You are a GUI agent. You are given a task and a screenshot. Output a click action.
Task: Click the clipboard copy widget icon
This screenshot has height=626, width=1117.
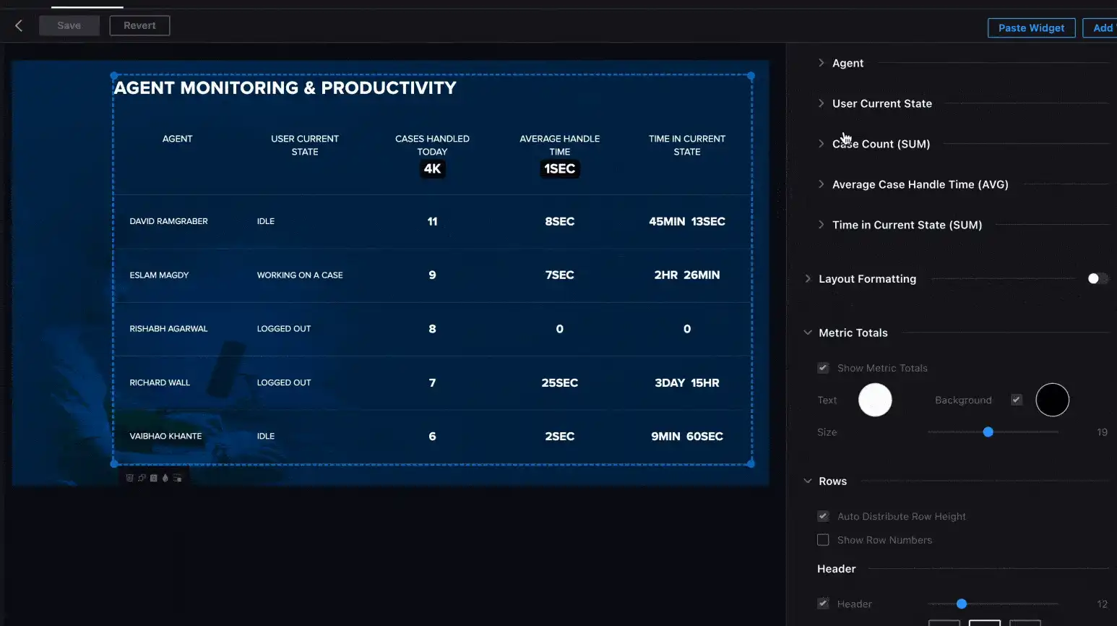pyautogui.click(x=153, y=478)
